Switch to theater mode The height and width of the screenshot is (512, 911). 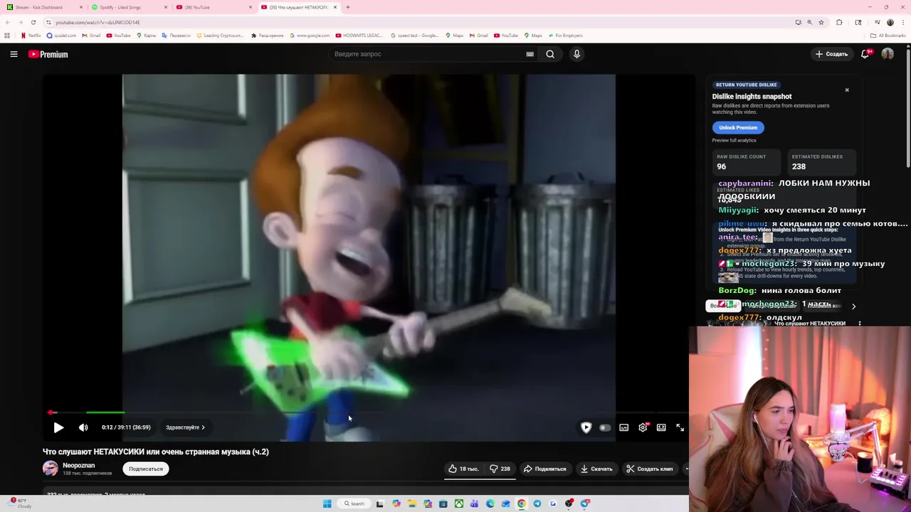(661, 427)
